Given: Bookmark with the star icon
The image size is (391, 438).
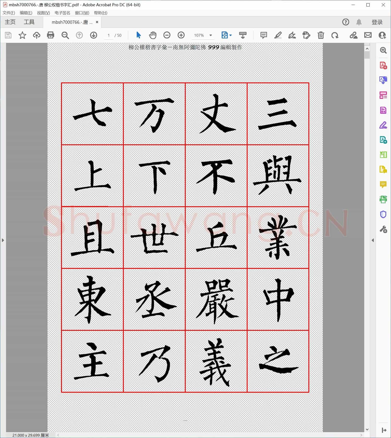Looking at the screenshot, I should click(22, 35).
